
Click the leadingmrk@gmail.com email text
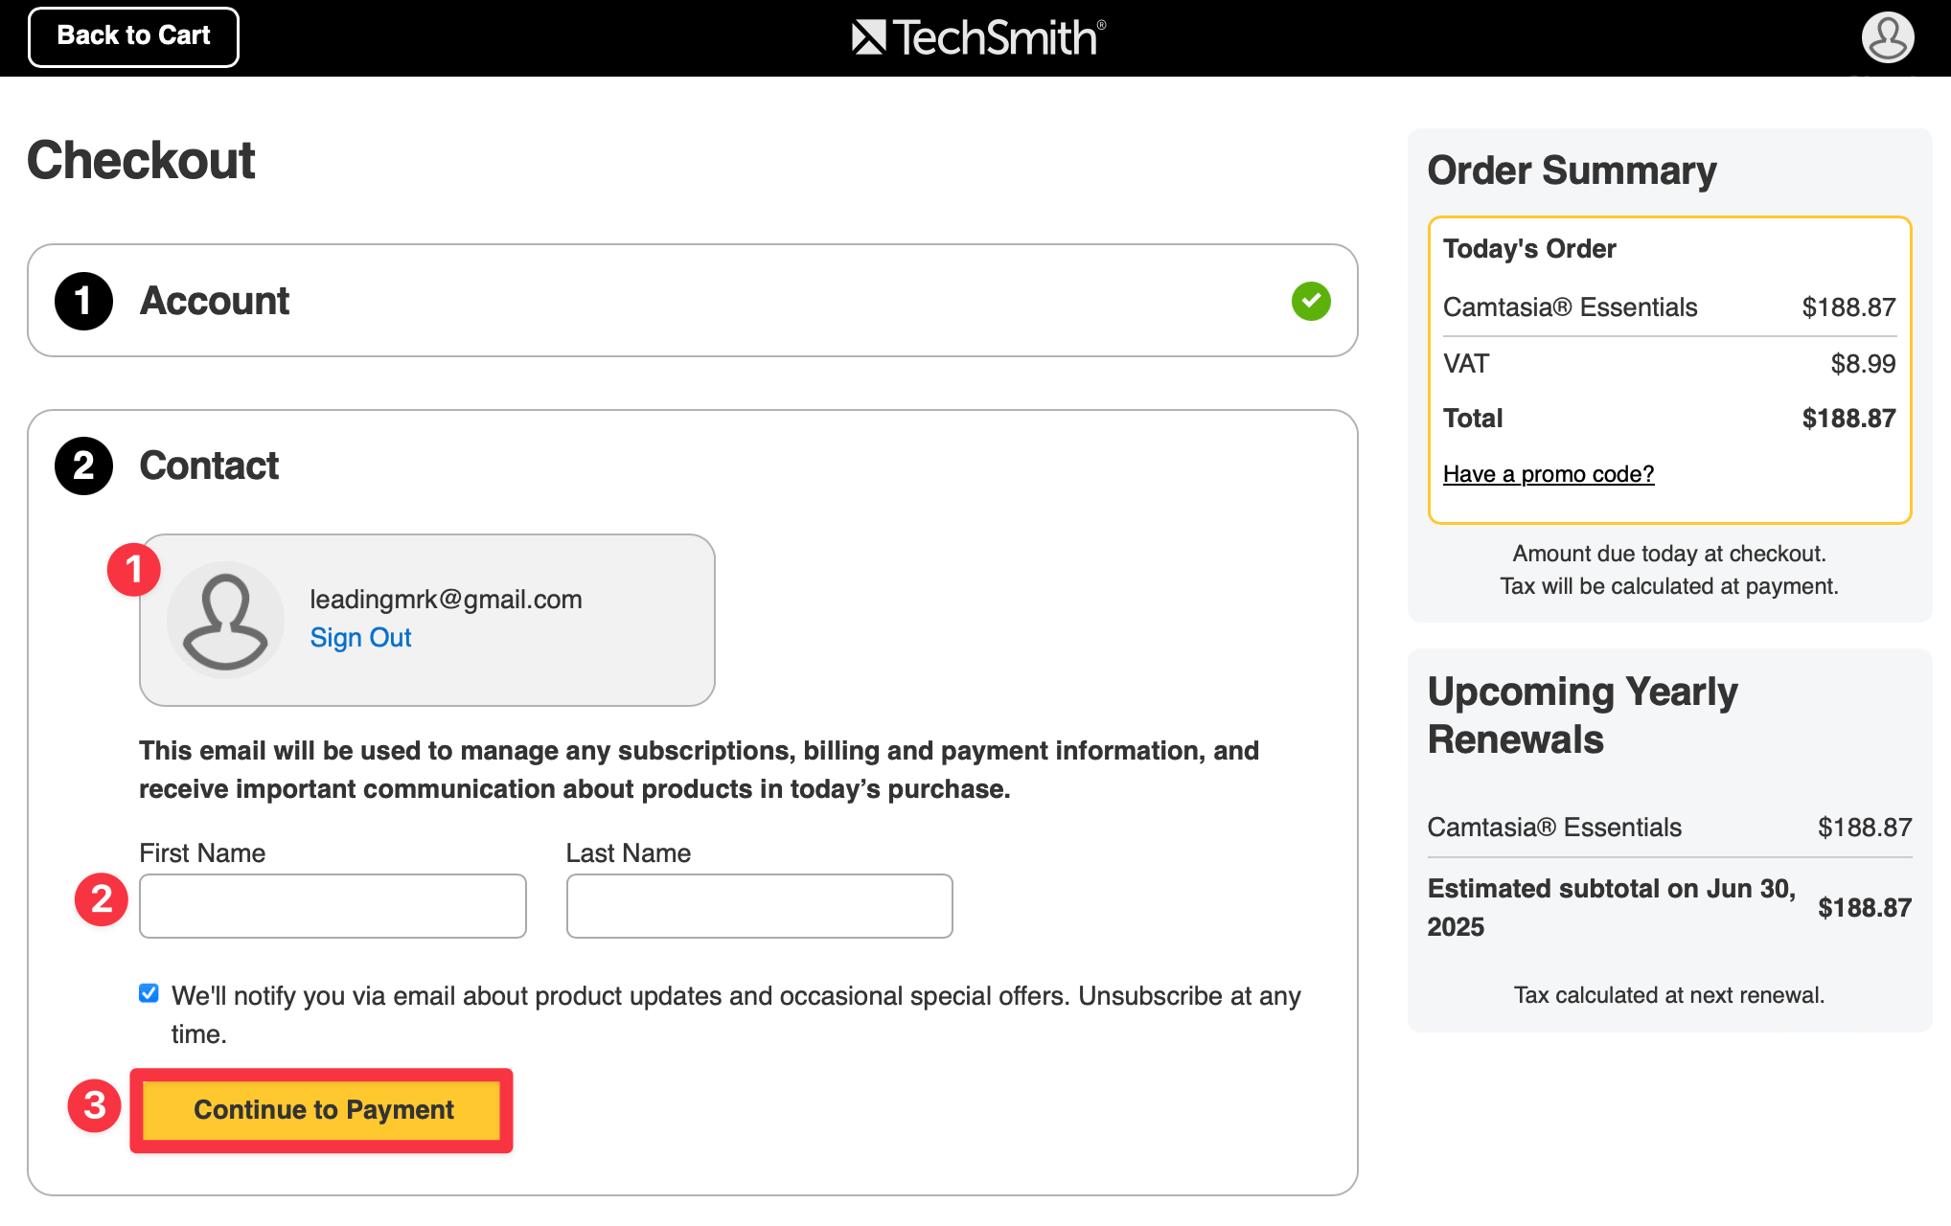(446, 600)
